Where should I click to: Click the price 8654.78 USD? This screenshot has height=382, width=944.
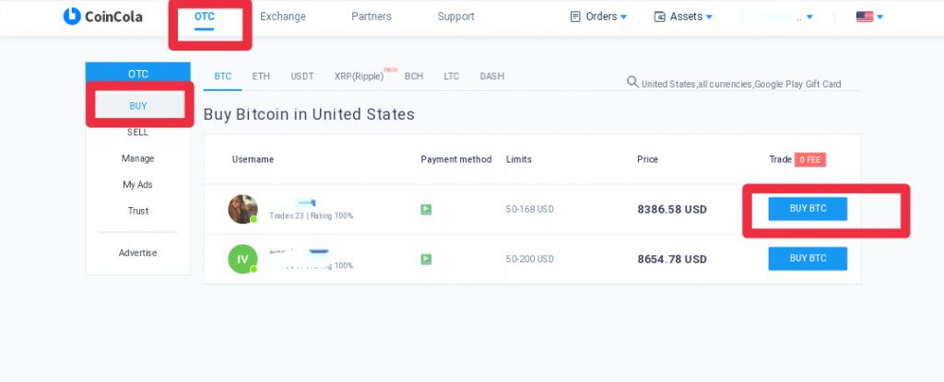coord(672,260)
